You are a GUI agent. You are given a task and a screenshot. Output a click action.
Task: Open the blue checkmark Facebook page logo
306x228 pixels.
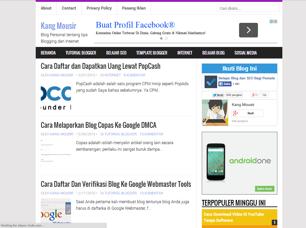(211, 82)
